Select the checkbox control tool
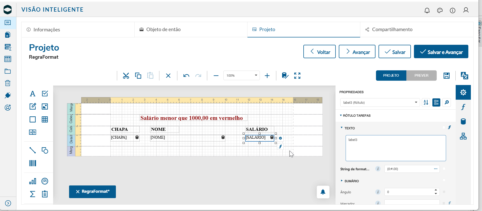The width and height of the screenshot is (482, 211). pos(45,94)
